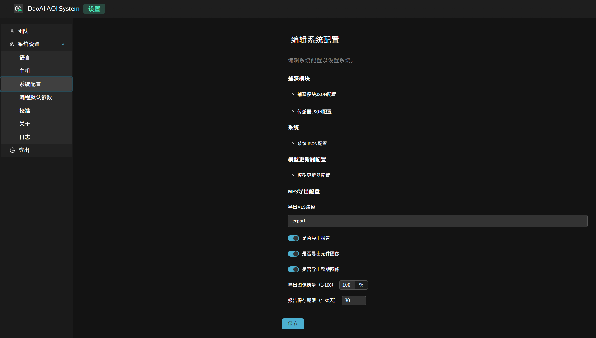This screenshot has width=596, height=338.
Task: Click the team person icon in sidebar
Action: (12, 31)
